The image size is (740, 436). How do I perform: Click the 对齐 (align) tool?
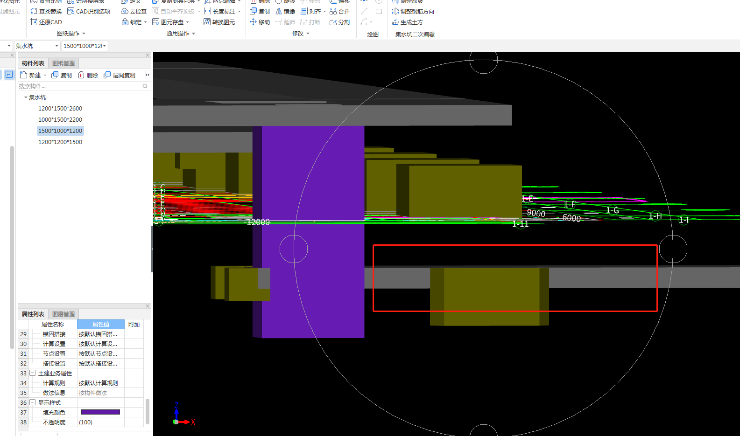pyautogui.click(x=311, y=11)
